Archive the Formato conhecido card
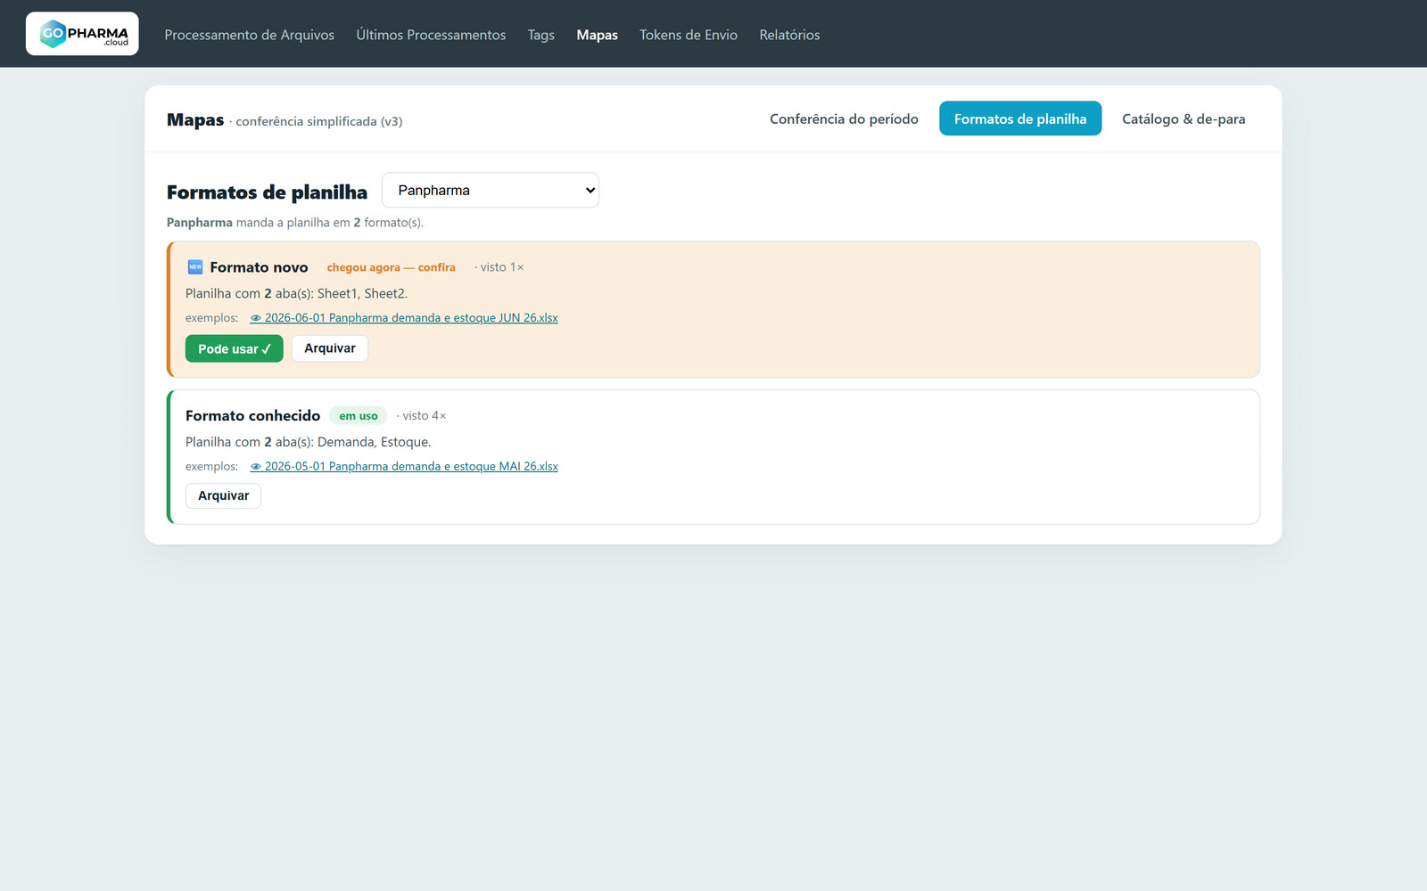The height and width of the screenshot is (891, 1427). coord(223,495)
